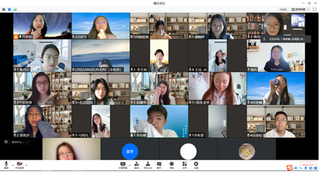Open the Members list icon
The height and width of the screenshot is (172, 319).
click(x=148, y=165)
